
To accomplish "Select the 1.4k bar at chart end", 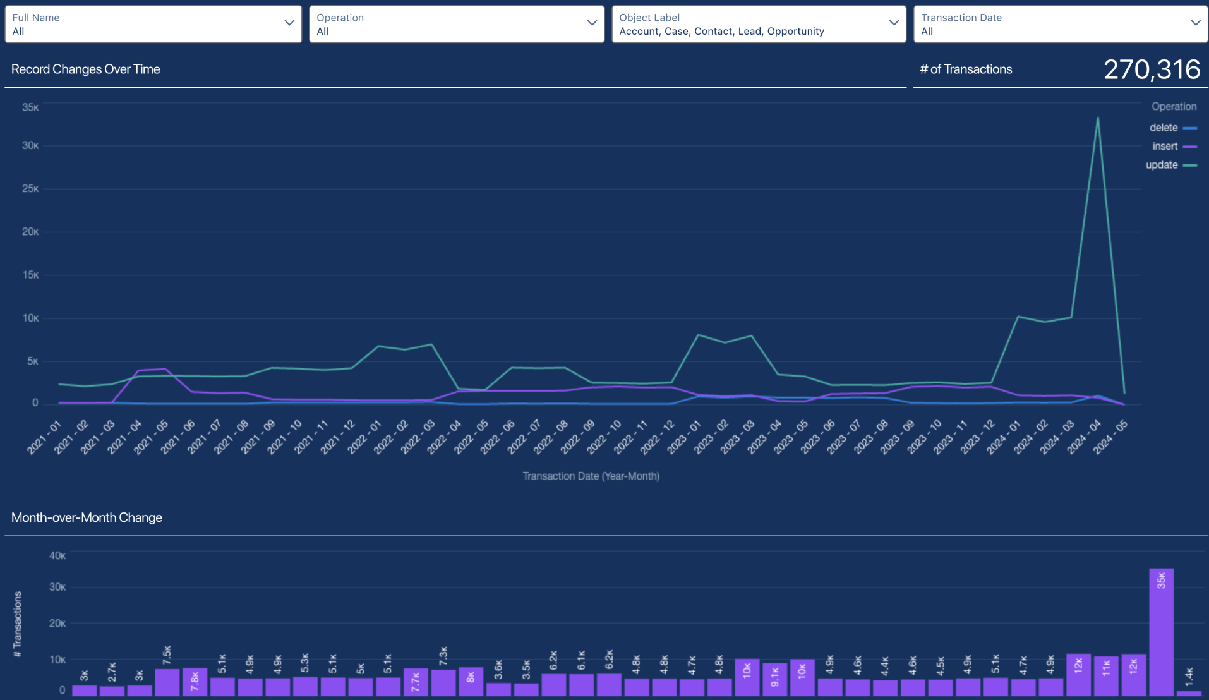I will pos(1188,692).
